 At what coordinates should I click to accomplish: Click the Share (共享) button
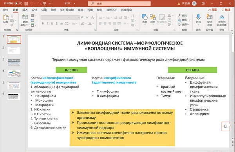coord(213,10)
